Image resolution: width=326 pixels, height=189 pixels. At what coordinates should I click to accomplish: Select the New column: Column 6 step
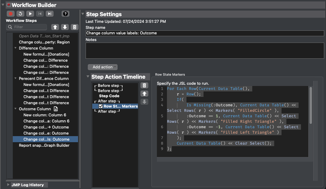coord(45,115)
